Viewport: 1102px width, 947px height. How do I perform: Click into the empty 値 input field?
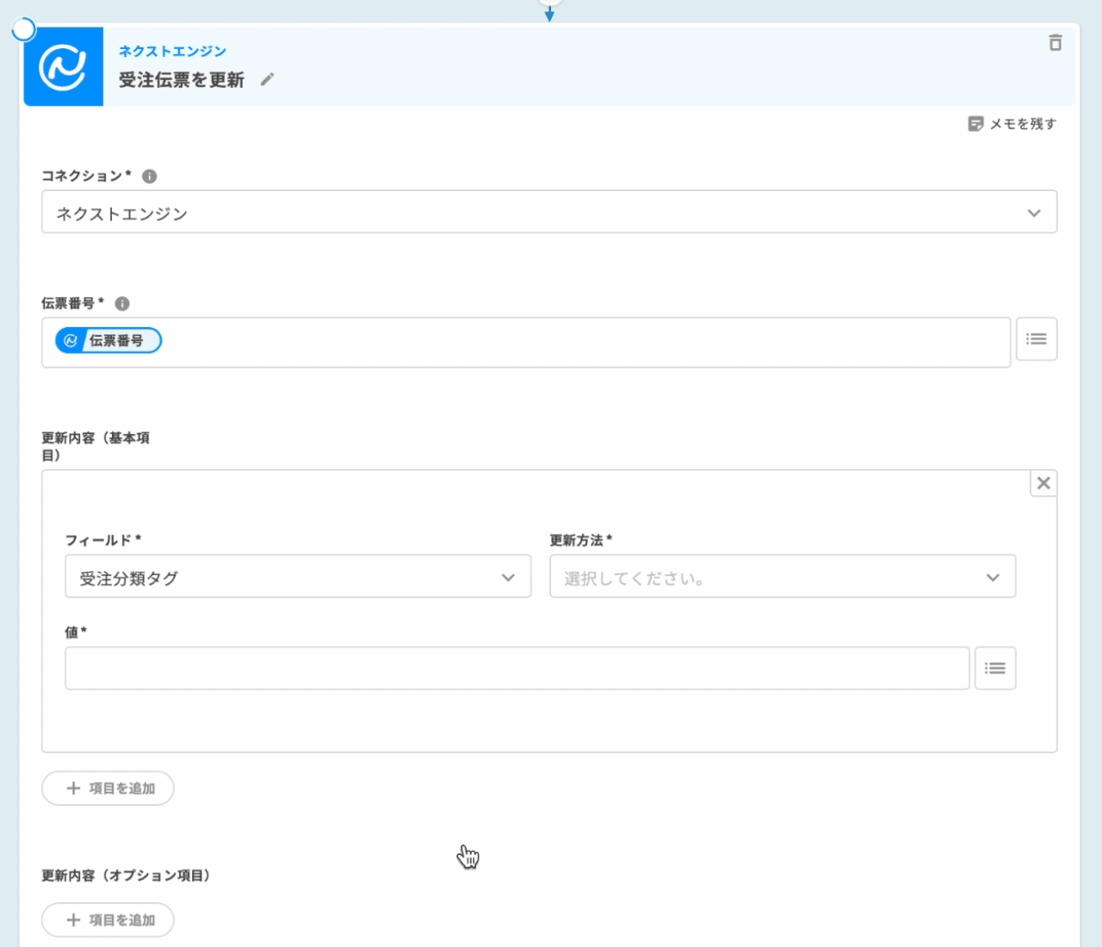click(517, 668)
